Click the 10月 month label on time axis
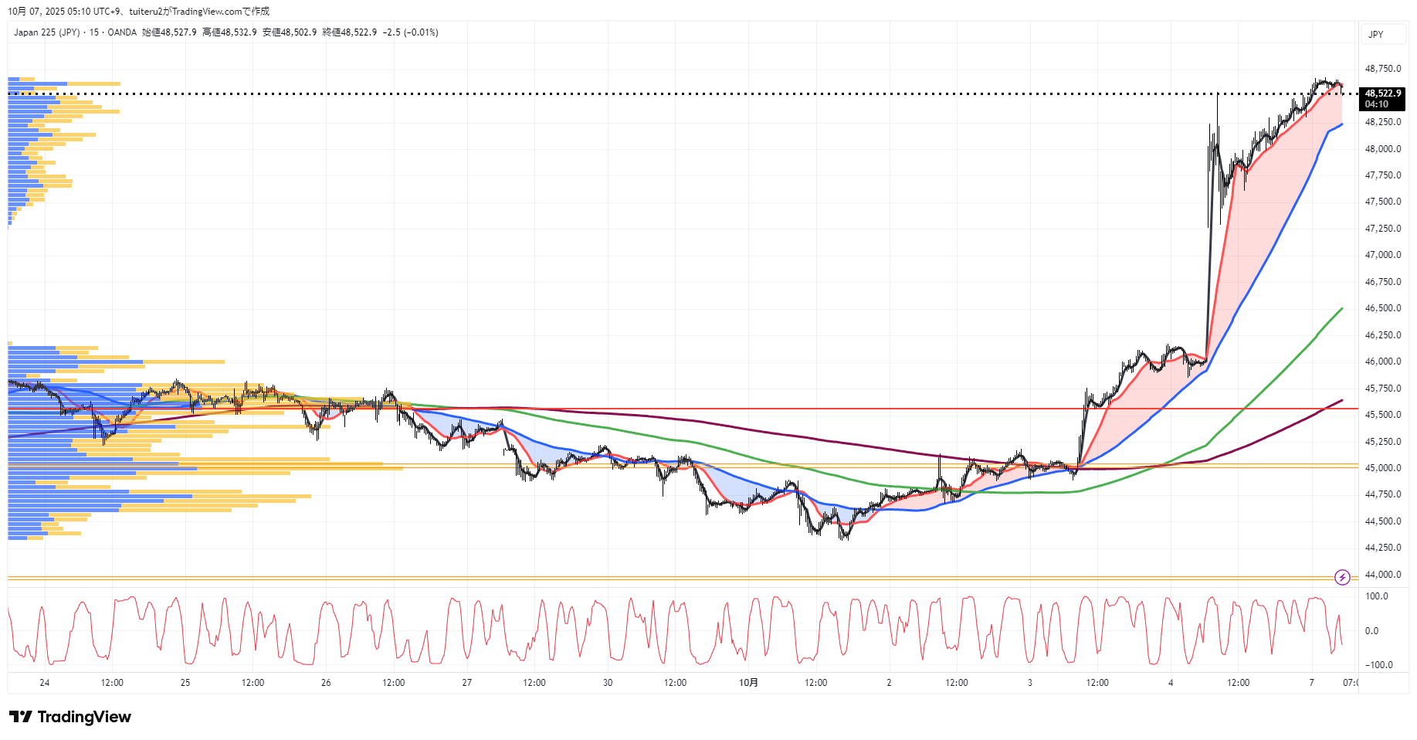The width and height of the screenshot is (1417, 740). tap(748, 683)
